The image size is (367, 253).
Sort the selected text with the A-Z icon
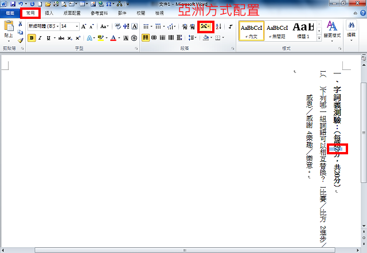[218, 26]
